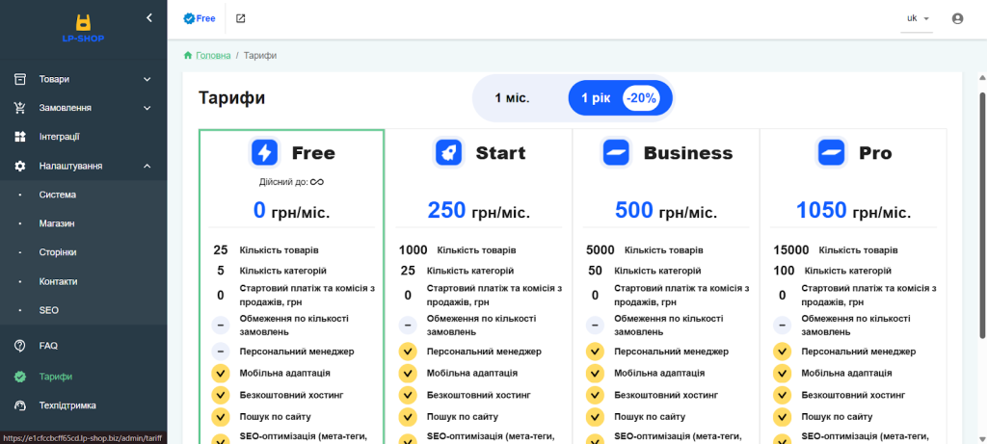The width and height of the screenshot is (987, 444).
Task: Open the external link icon in top bar
Action: coord(240,18)
